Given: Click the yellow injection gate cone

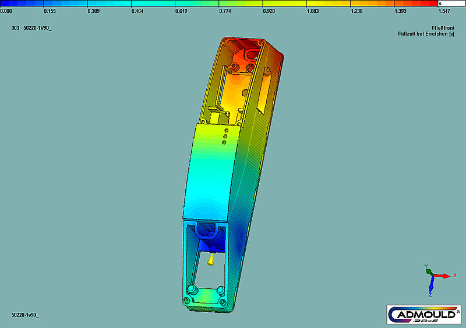Looking at the screenshot, I should click(210, 258).
